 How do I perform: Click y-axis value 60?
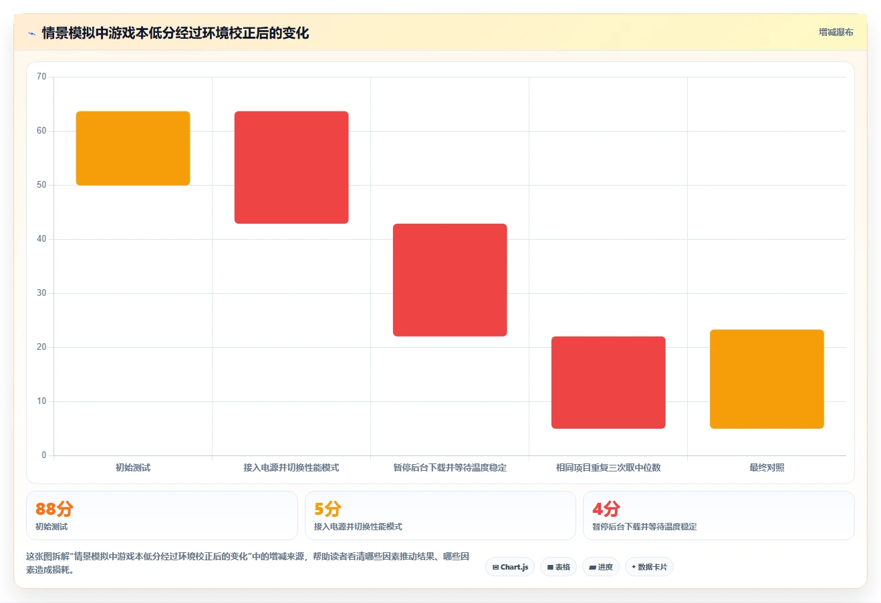pyautogui.click(x=41, y=131)
